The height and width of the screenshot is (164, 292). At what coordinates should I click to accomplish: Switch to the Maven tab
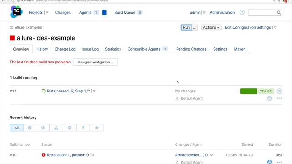tap(240, 49)
